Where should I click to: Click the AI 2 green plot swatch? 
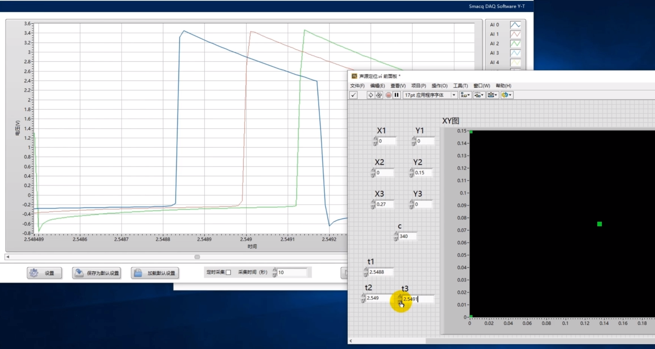tap(515, 44)
